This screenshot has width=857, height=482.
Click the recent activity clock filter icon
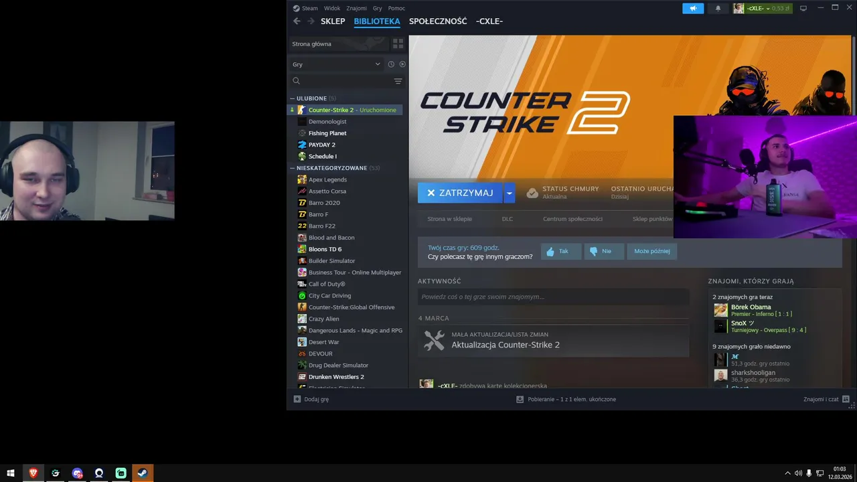(x=391, y=64)
